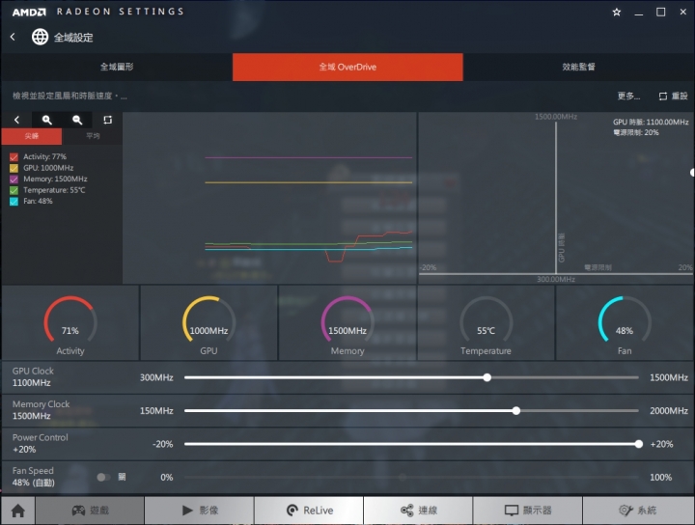
Task: Toggle the Fan Speed automatic switch
Action: point(103,477)
